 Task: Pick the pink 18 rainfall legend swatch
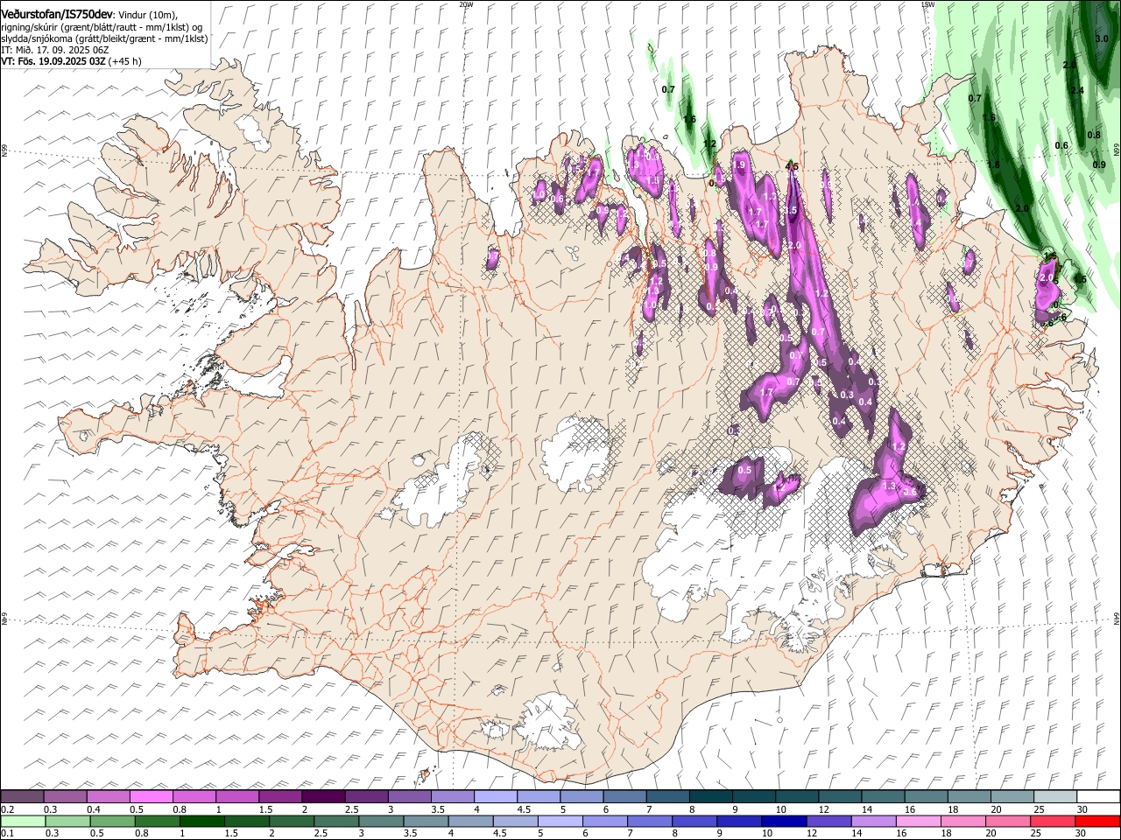coord(963,822)
